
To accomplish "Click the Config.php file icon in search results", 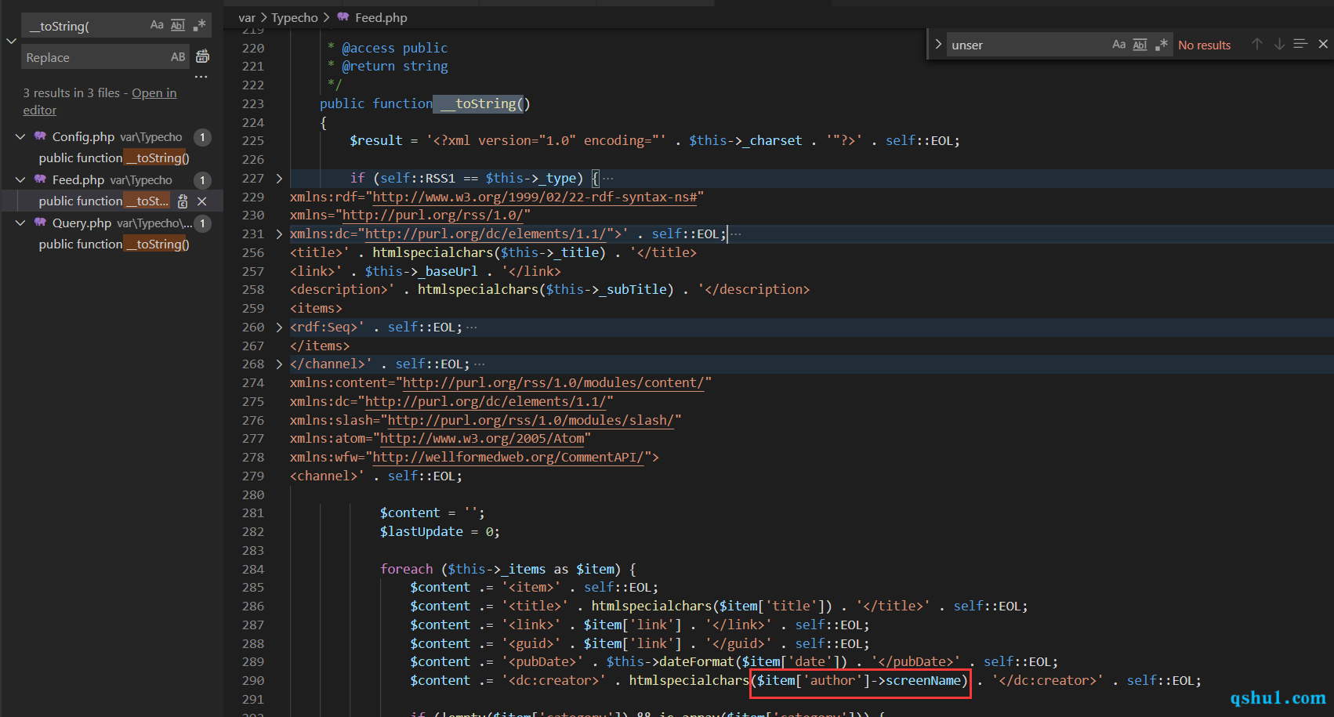I will click(x=40, y=136).
